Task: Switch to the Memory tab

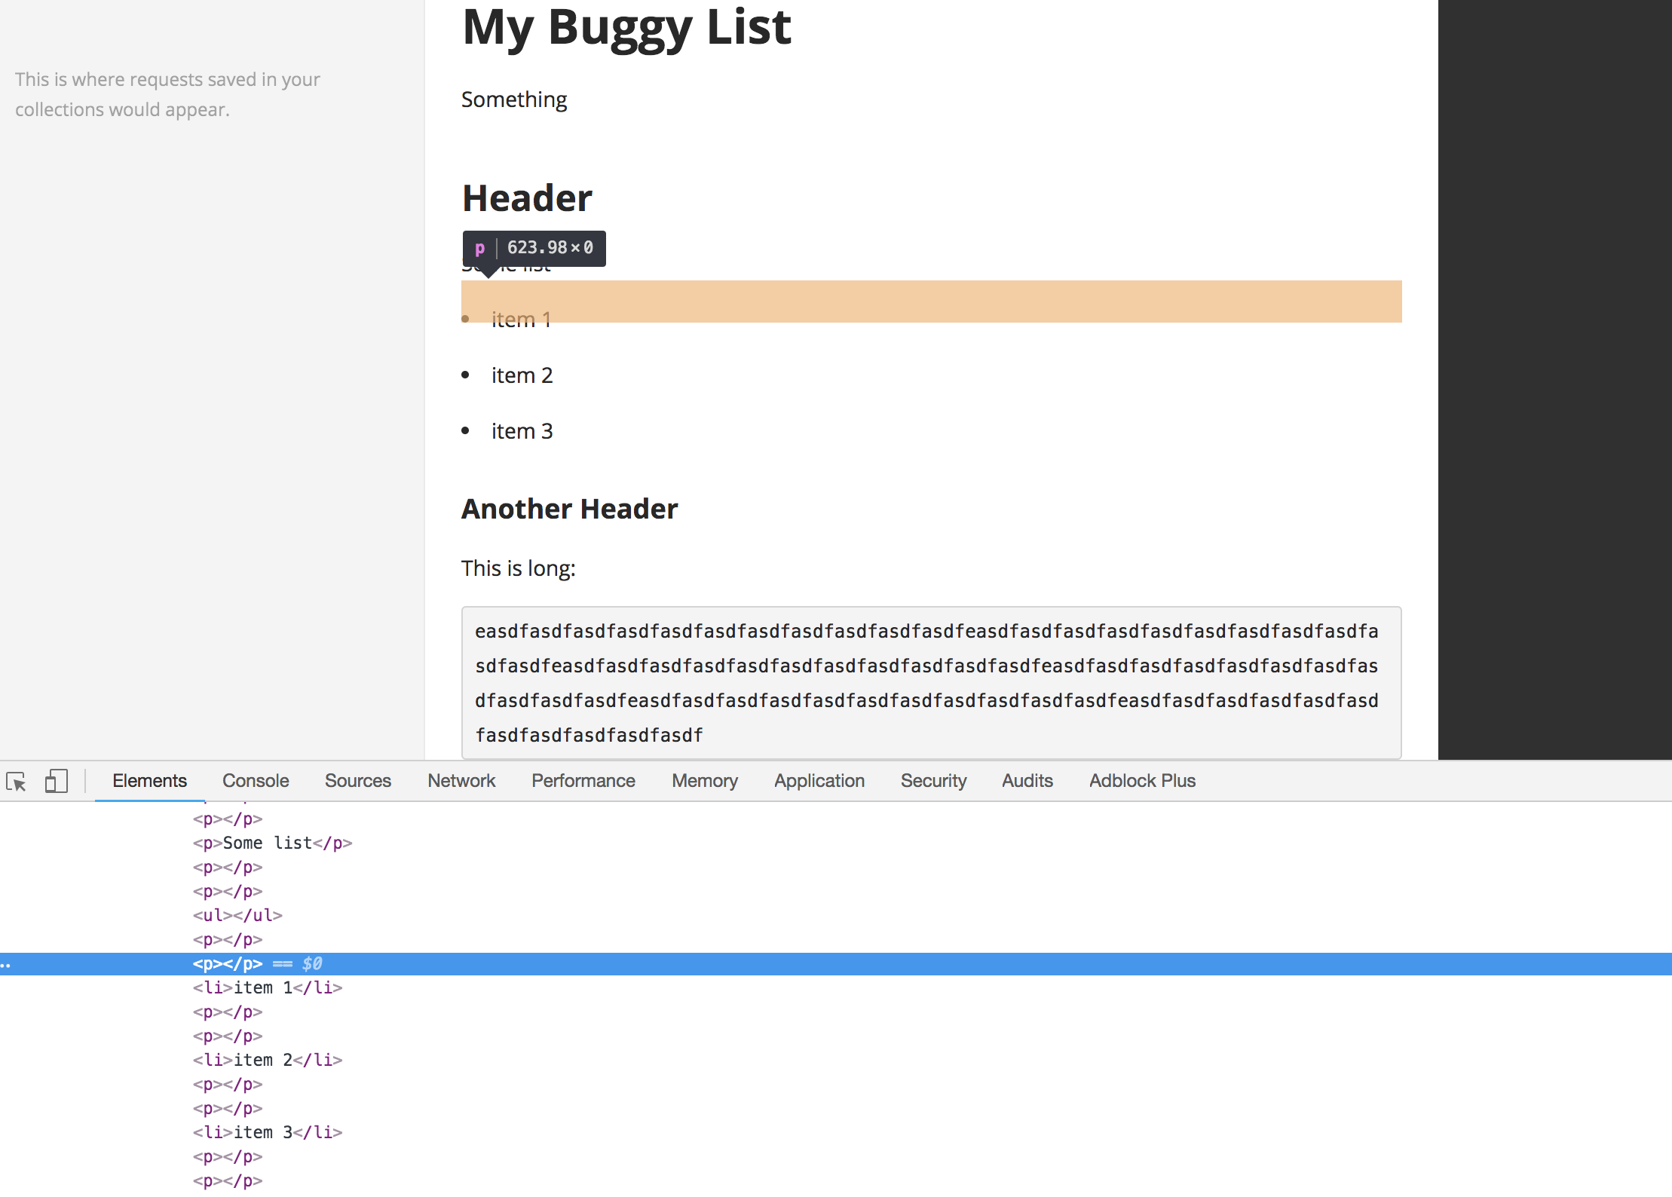Action: 704,781
